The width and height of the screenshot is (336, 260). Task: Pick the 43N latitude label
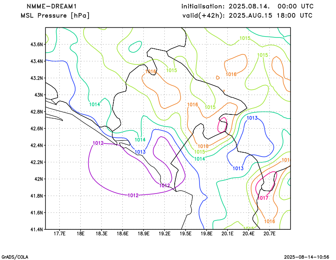(x=39, y=95)
